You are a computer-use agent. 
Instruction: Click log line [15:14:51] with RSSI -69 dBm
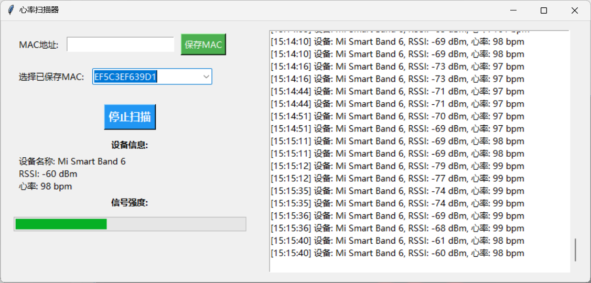click(397, 129)
